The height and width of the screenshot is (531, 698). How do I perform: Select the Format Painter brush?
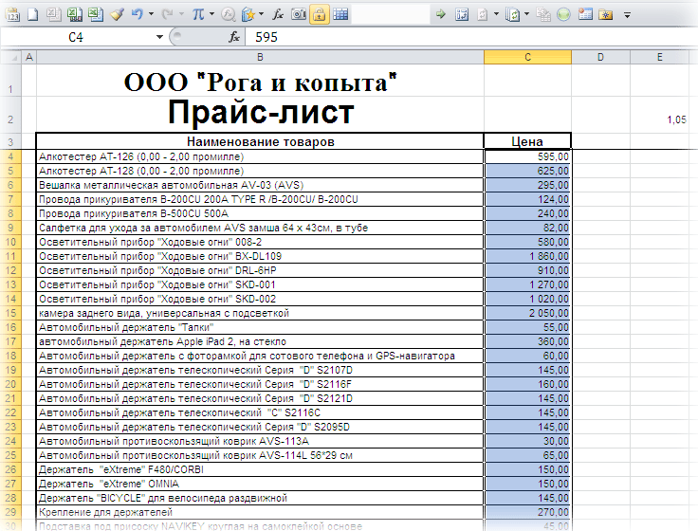tap(117, 14)
